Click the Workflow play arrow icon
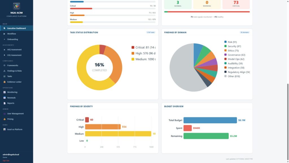289x163 pixels. coord(4,34)
